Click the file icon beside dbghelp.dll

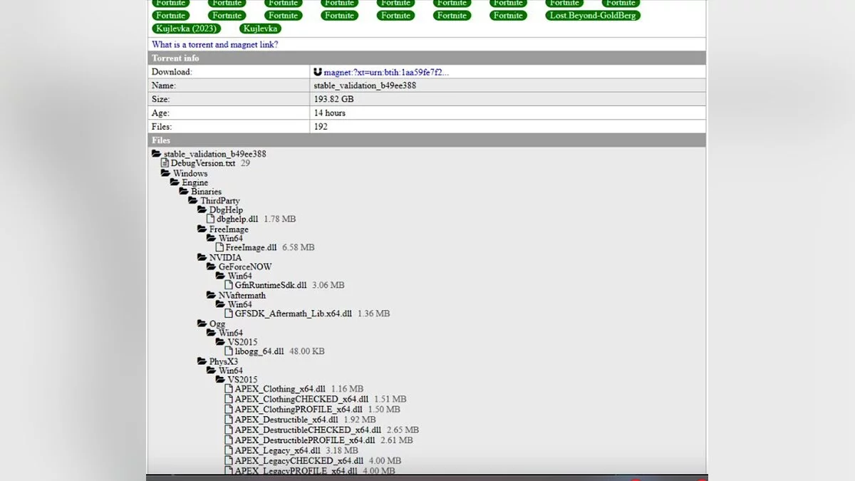pyautogui.click(x=211, y=219)
